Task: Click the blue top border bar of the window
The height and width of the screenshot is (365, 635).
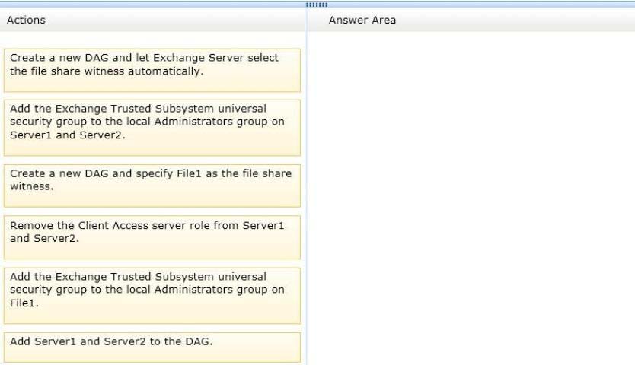Action: coord(317,2)
